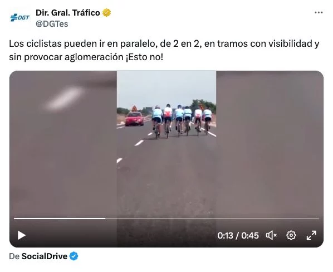333x272 pixels.
Task: Click SocialDrive blue verified badge
Action: [x=74, y=256]
